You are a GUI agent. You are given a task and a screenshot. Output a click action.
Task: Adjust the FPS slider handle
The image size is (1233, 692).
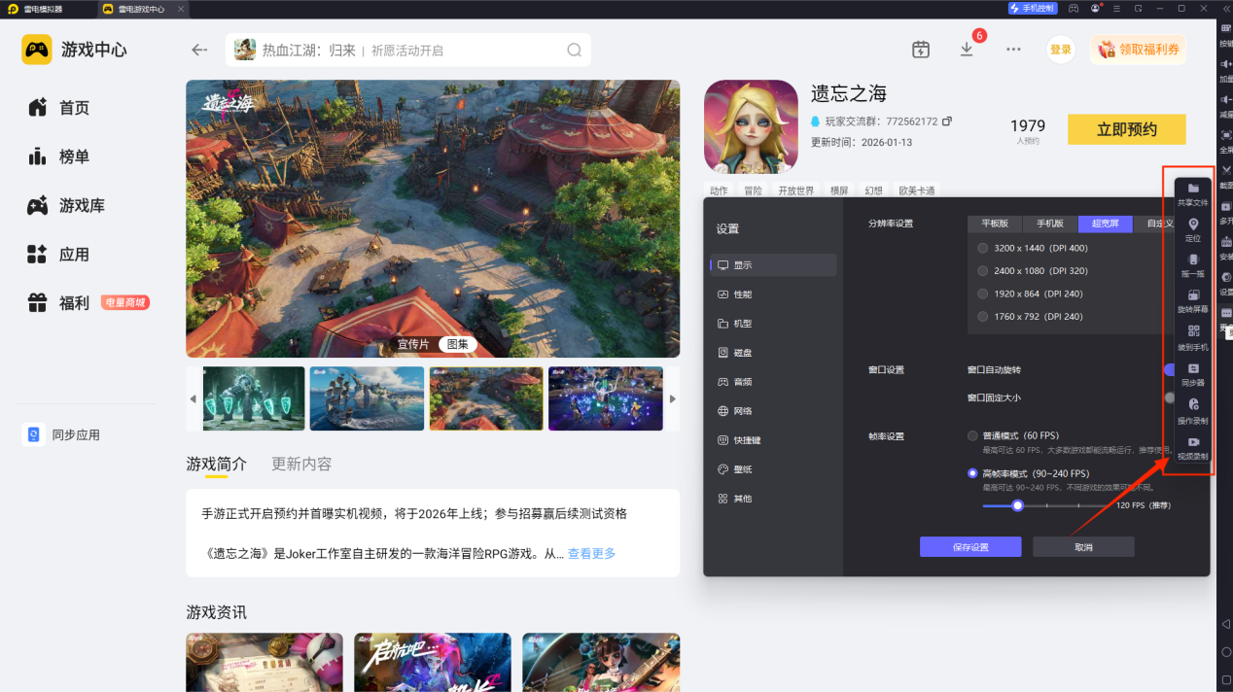point(1018,505)
